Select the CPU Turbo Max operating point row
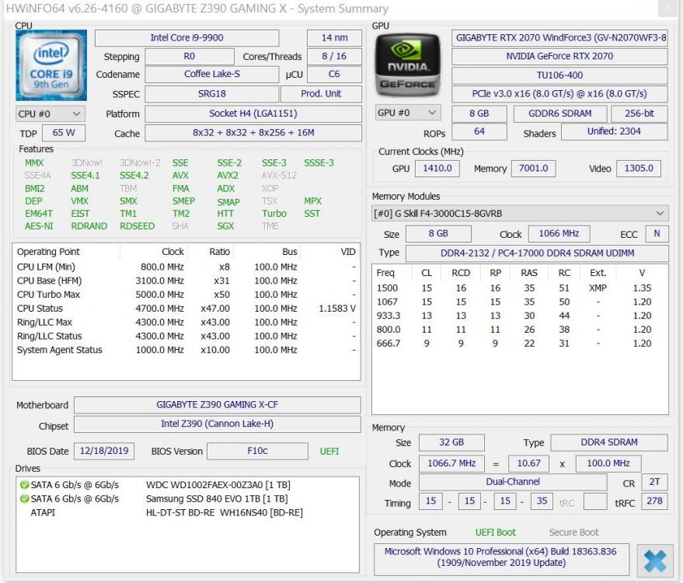This screenshot has width=683, height=583. pyautogui.click(x=186, y=295)
